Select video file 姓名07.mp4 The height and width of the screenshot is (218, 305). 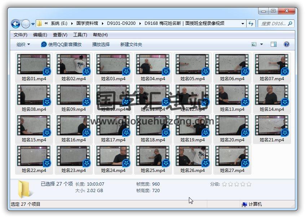point(272,68)
